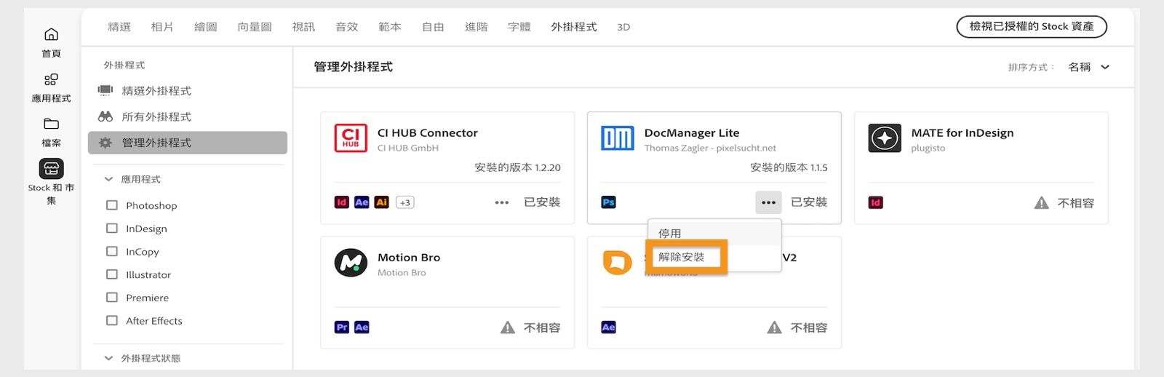
Task: Click the orange plugin logo beside V2
Action: pos(618,263)
